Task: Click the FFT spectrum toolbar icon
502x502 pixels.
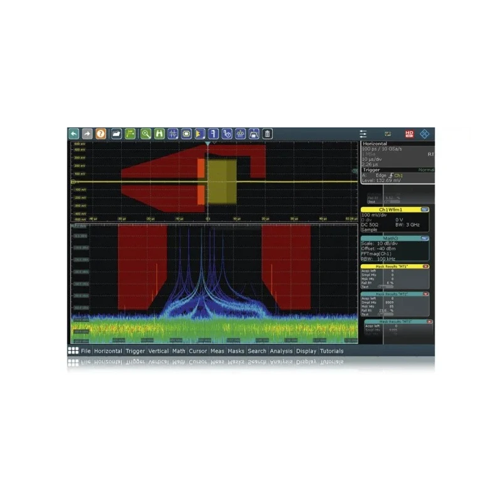Action: [240, 134]
